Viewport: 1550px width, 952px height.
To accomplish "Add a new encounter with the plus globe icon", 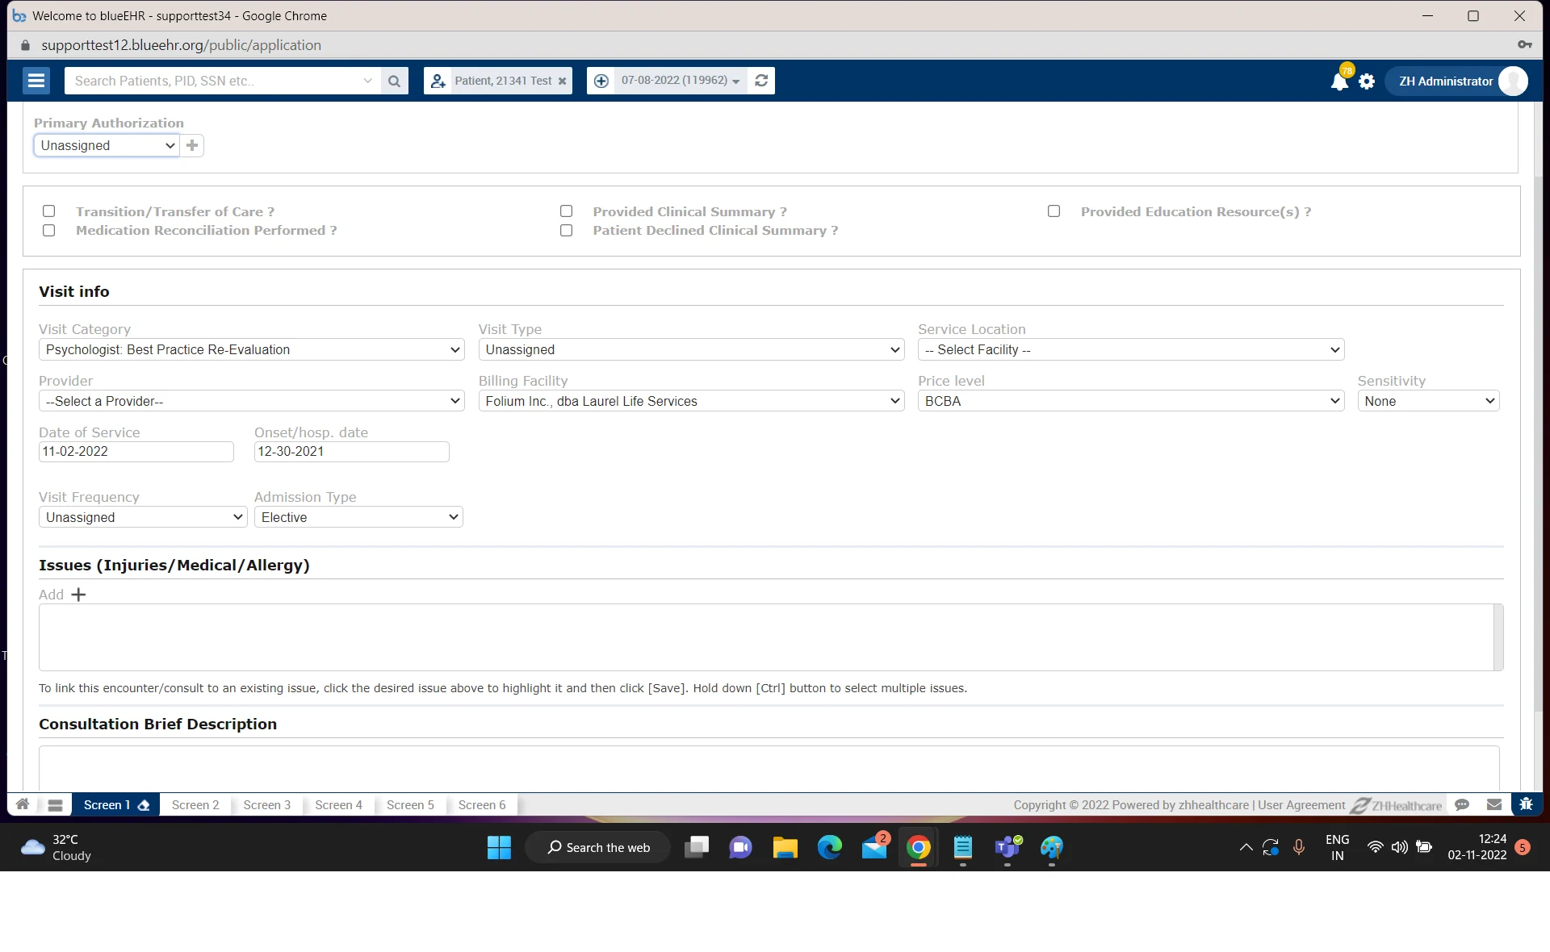I will (x=601, y=81).
